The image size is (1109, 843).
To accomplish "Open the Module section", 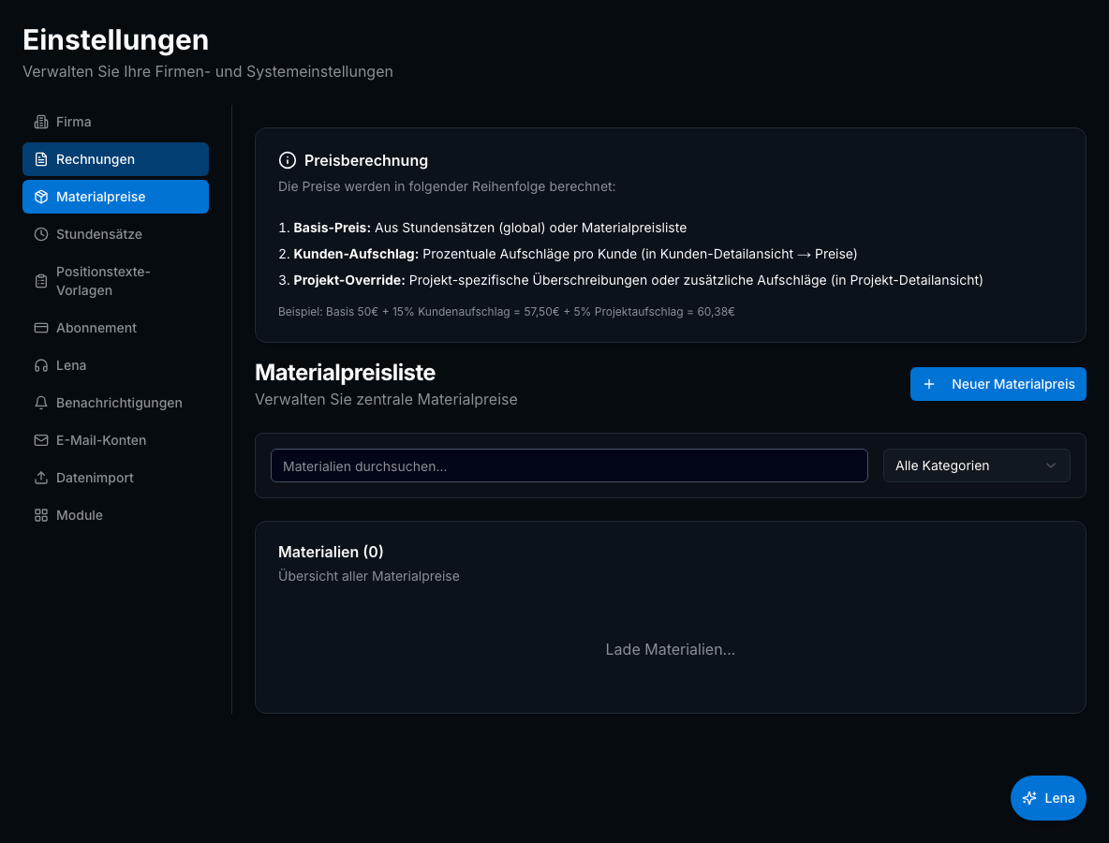I will 115,515.
